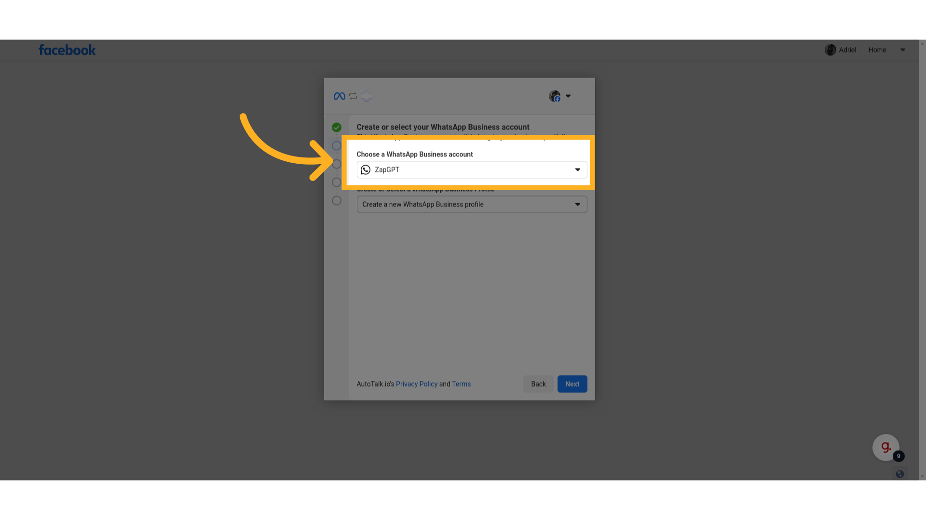This screenshot has height=520, width=926.
Task: Open Create a new WhatsApp Business profile dropdown
Action: 472,205
